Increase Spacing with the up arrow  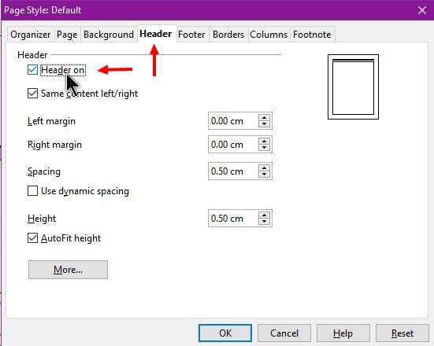click(264, 168)
